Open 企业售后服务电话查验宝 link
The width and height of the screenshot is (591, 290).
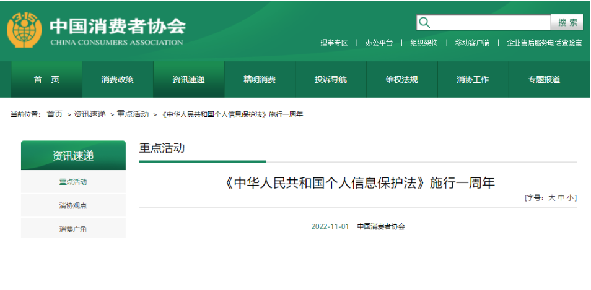coord(544,43)
